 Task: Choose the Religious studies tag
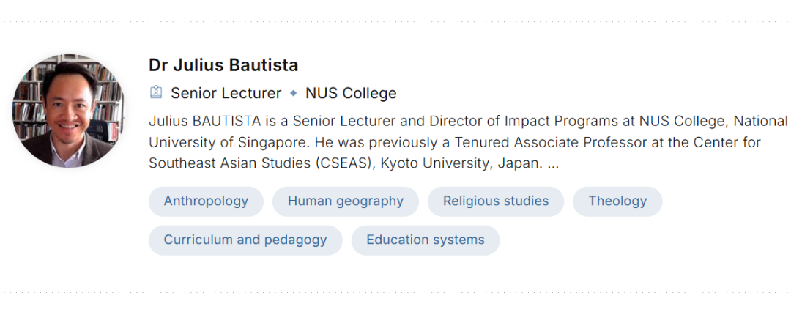496,201
